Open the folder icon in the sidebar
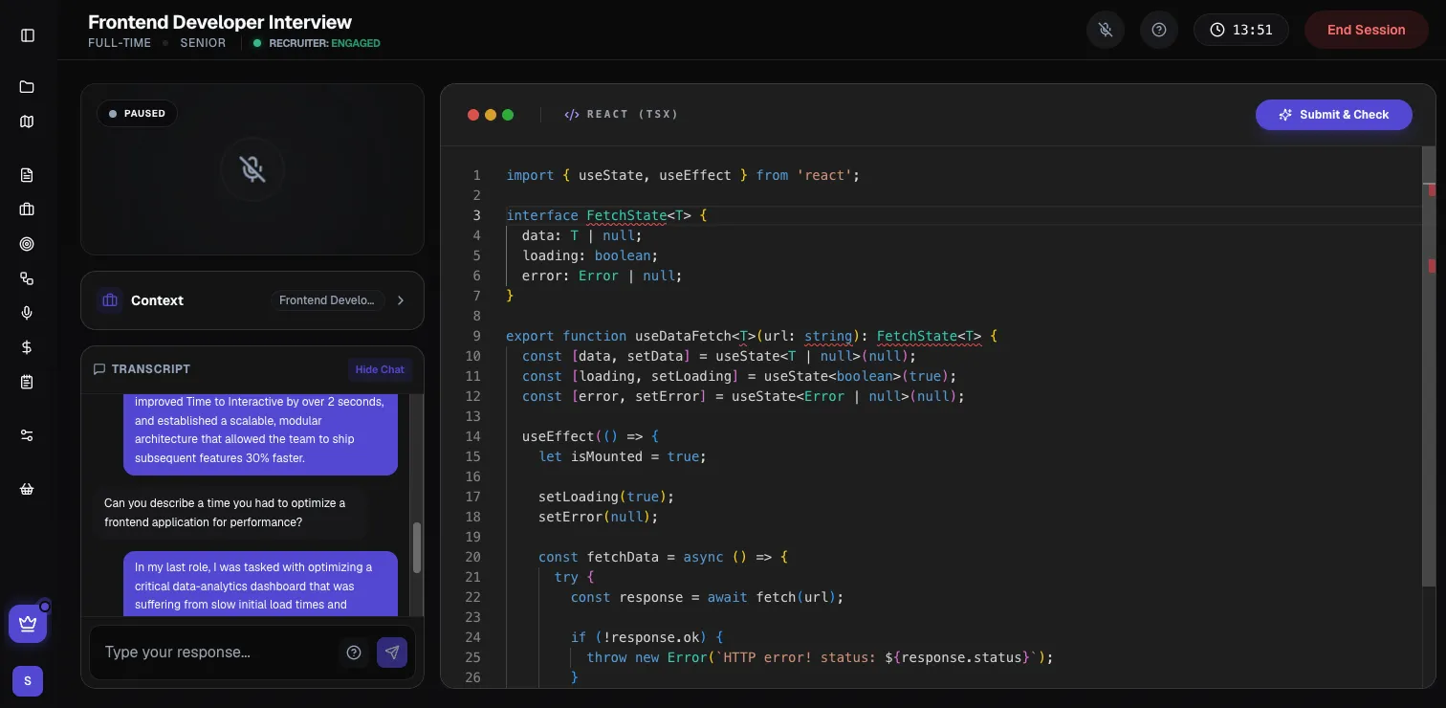1446x708 pixels. point(27,87)
